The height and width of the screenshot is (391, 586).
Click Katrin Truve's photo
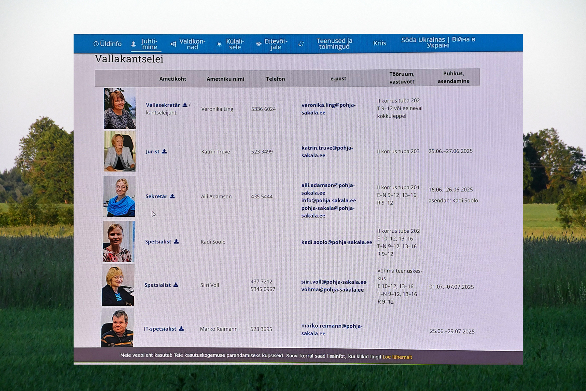tap(119, 151)
